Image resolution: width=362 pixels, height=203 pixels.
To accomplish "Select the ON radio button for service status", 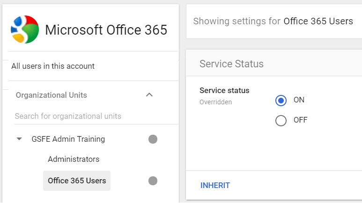I will click(281, 100).
